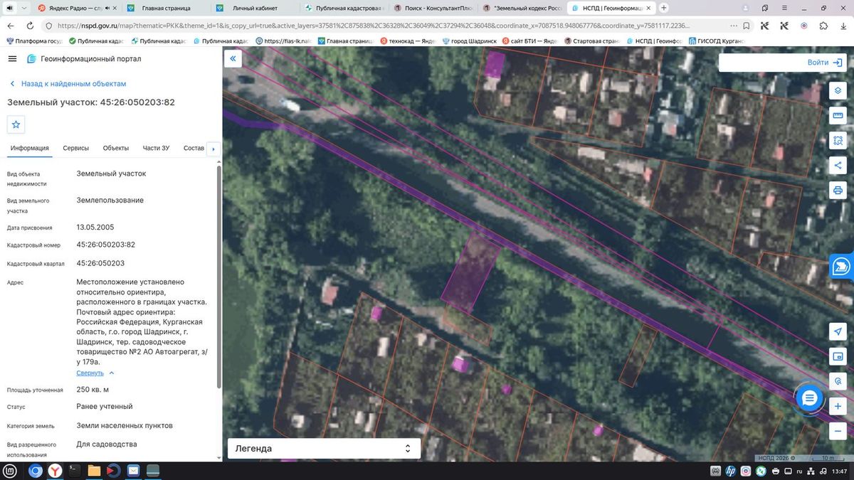Switch to the Объекты tab

[x=116, y=148]
